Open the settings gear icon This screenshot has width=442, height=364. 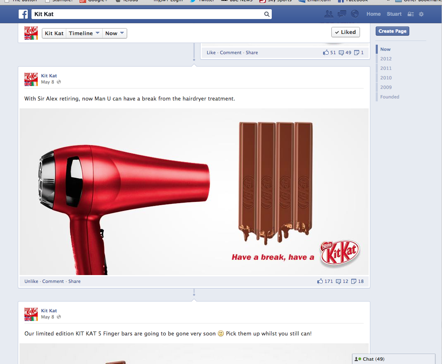[x=421, y=14]
